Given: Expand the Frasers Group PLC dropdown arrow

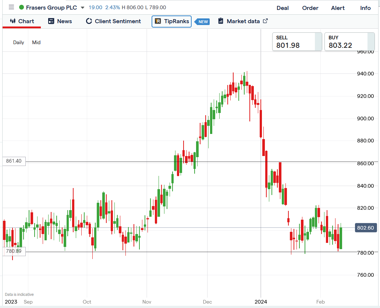Looking at the screenshot, I should 82,8.
